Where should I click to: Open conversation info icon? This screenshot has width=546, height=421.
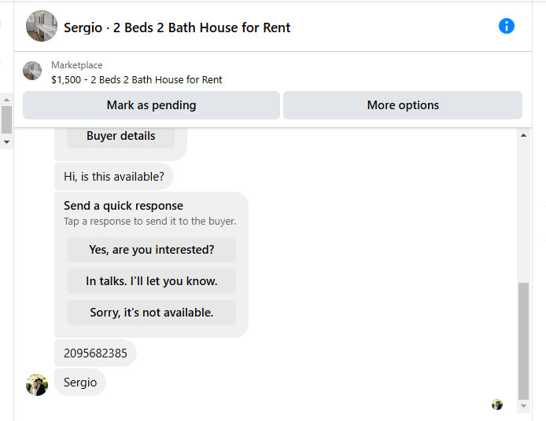tap(507, 26)
